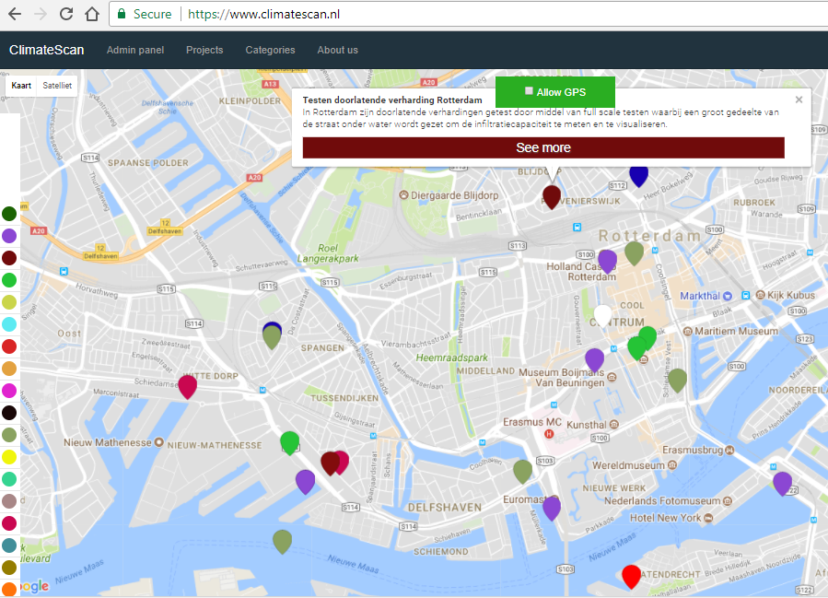The image size is (828, 598).
Task: Click the red marker at Katendrecht
Action: 631,577
